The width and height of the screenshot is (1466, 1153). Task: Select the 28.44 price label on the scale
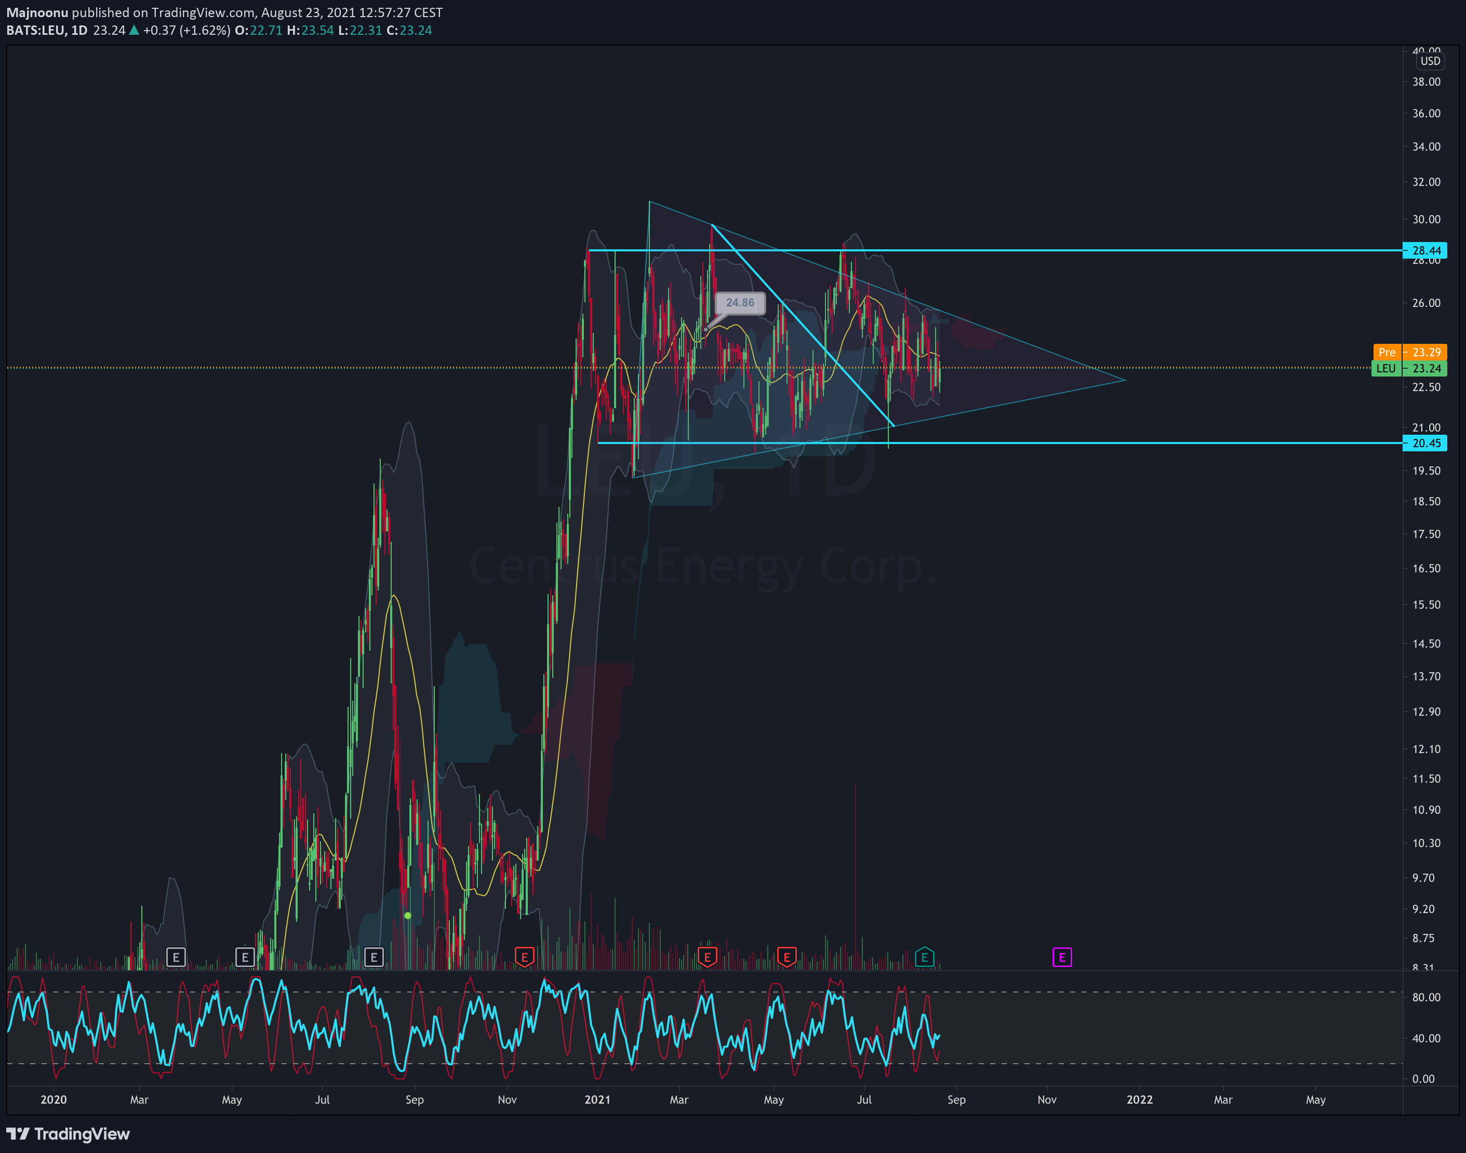point(1425,250)
